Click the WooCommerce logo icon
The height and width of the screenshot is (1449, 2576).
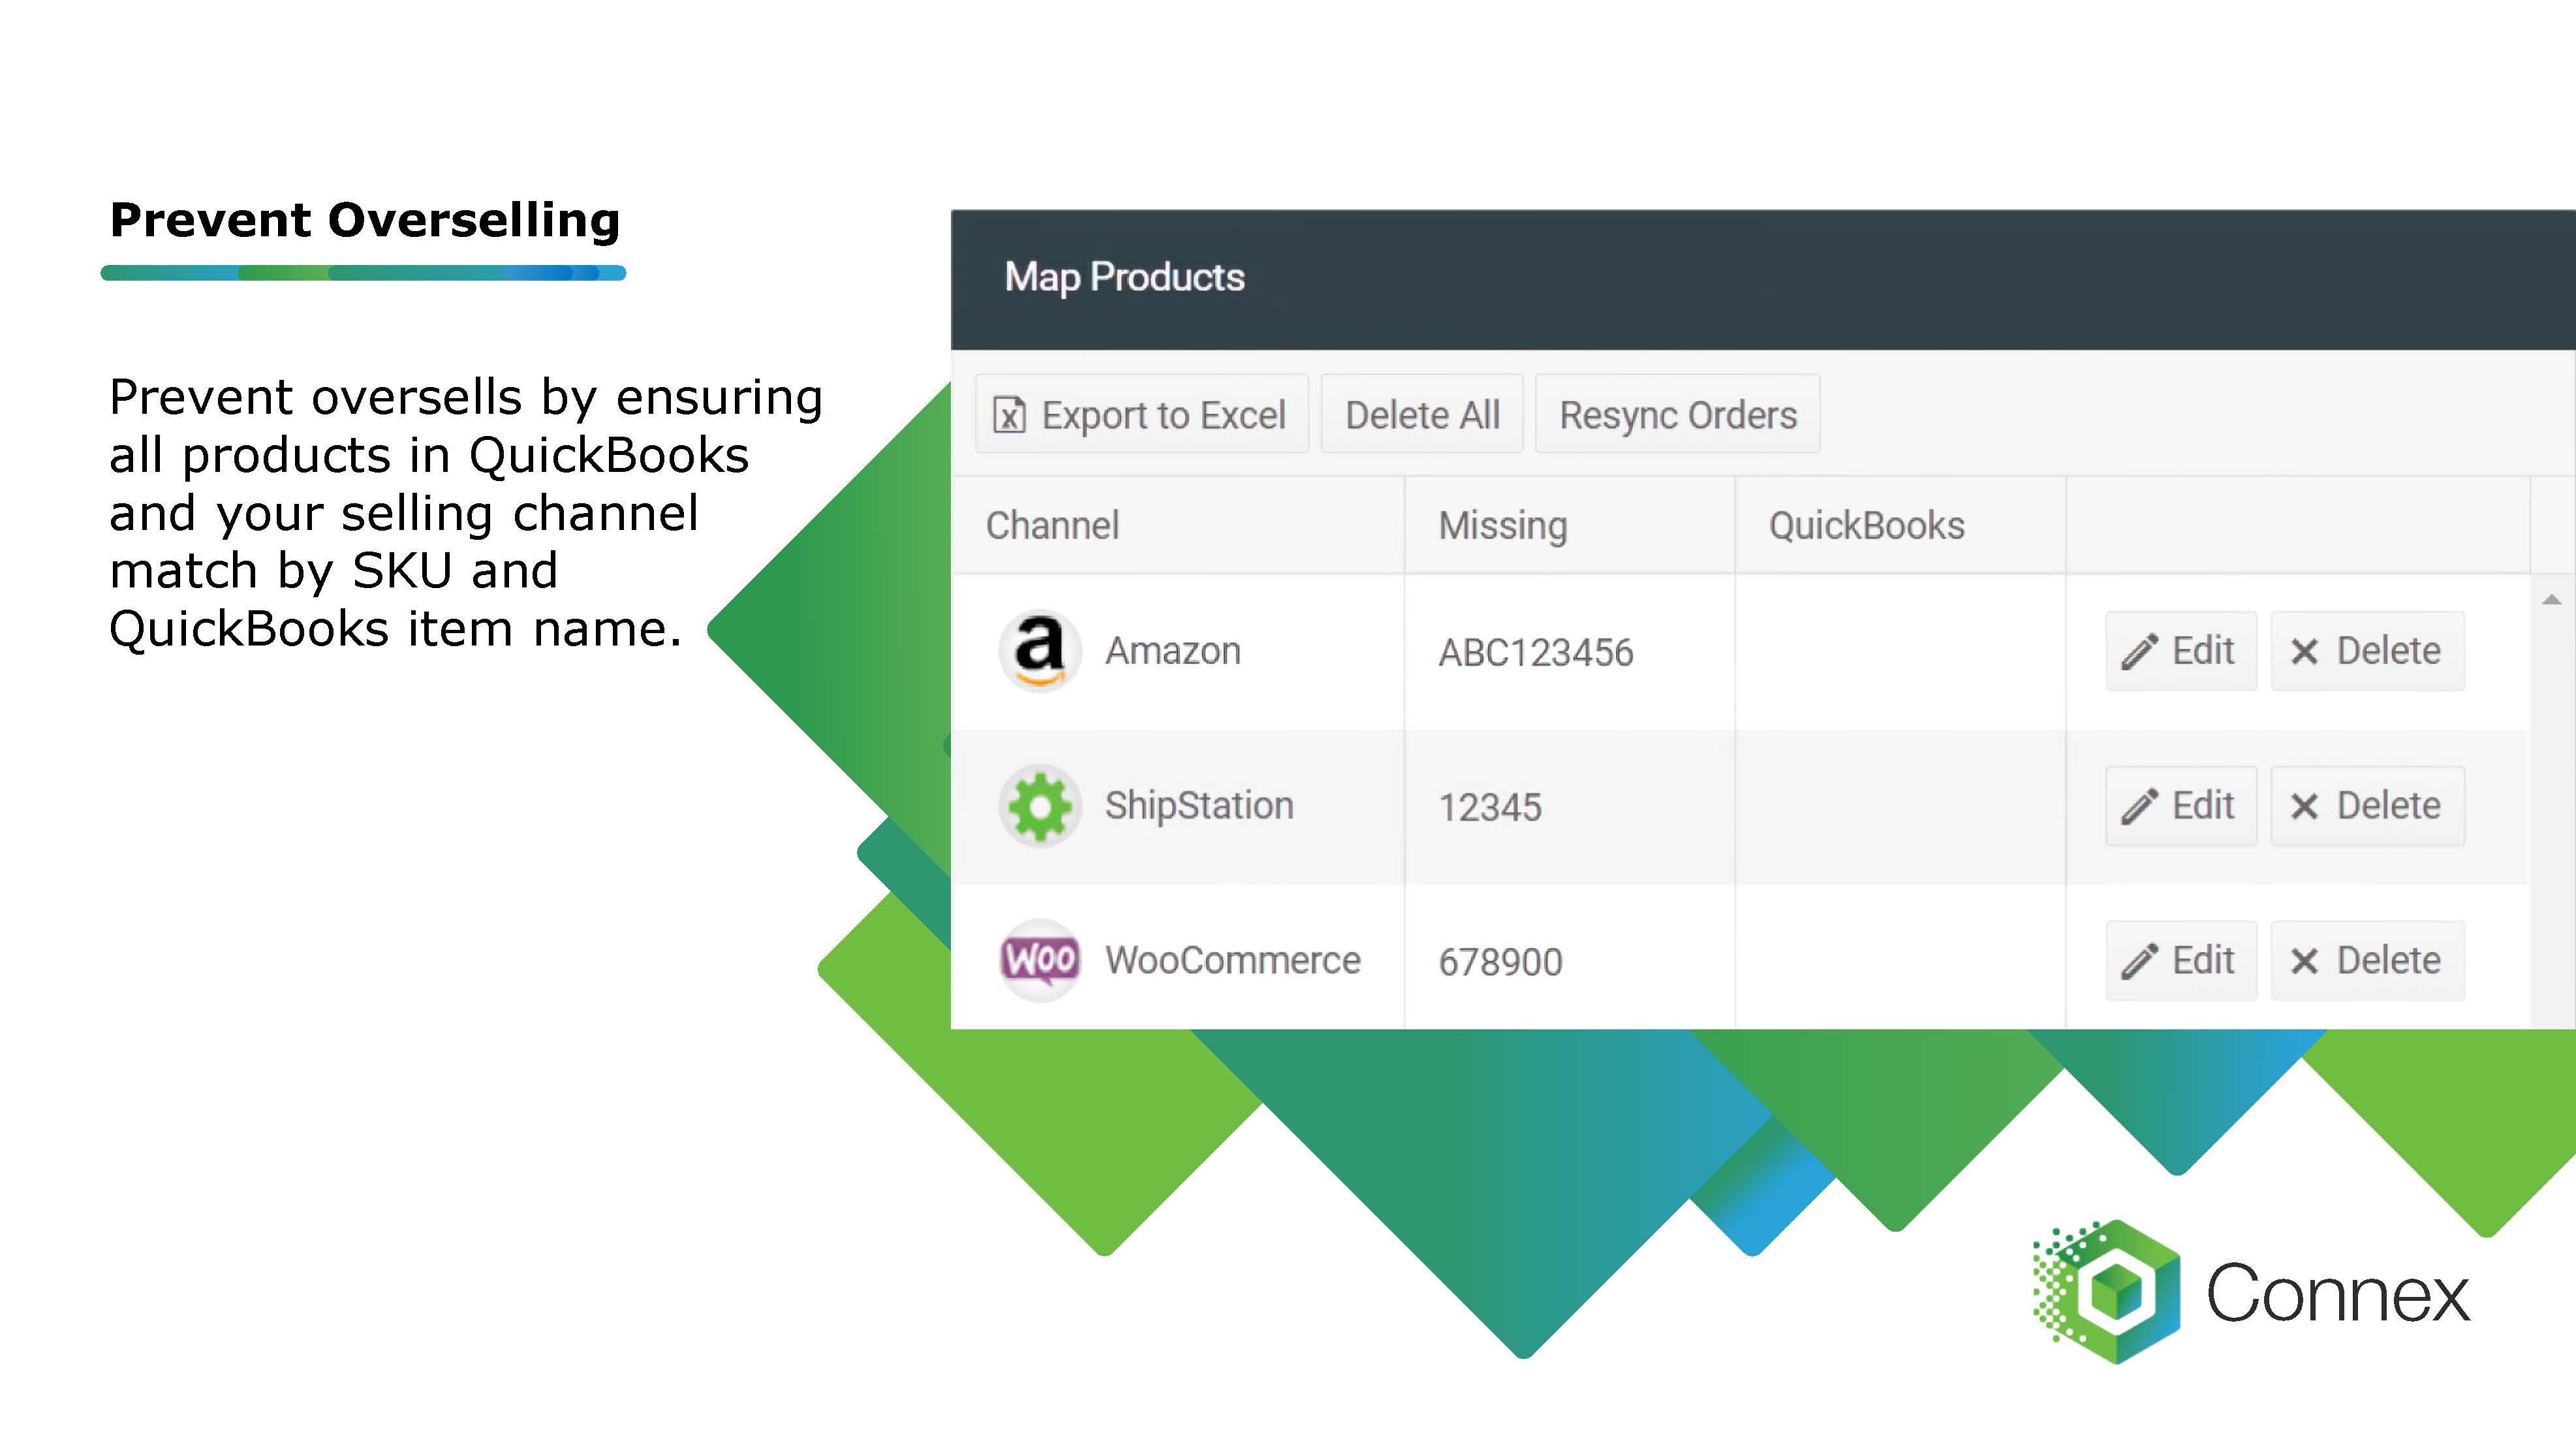[x=1039, y=960]
